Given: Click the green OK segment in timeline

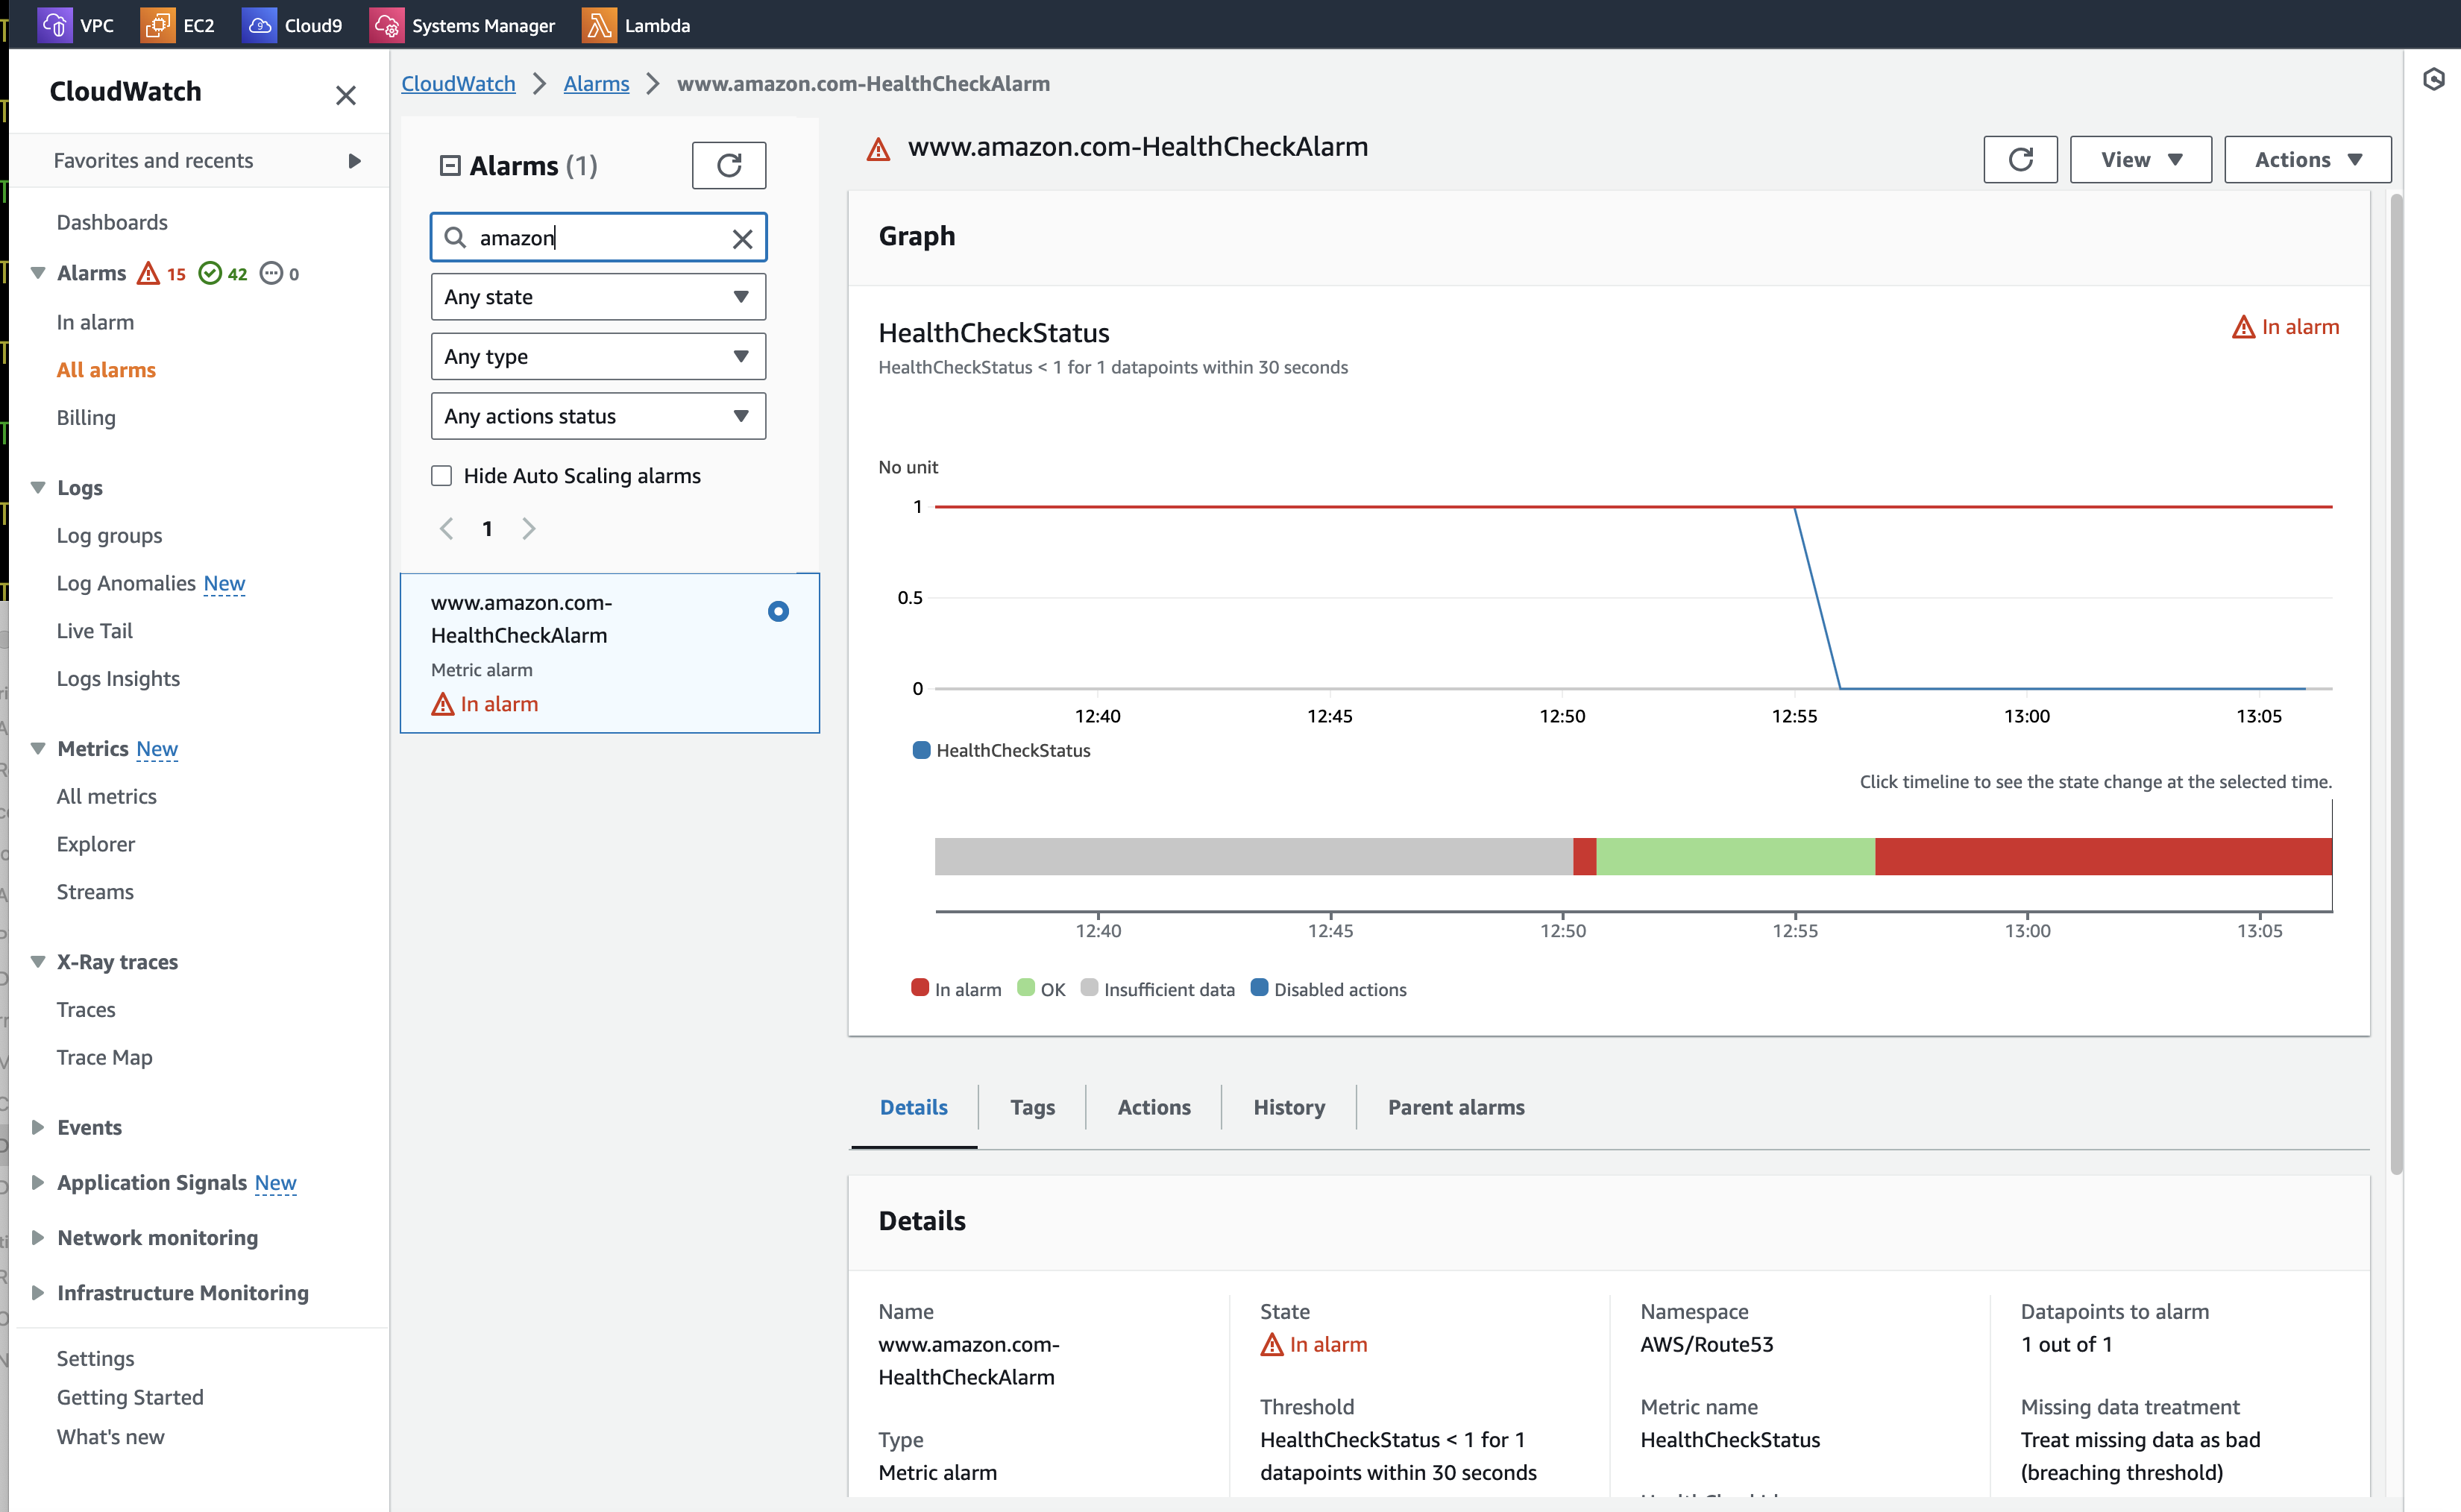Looking at the screenshot, I should [1735, 857].
